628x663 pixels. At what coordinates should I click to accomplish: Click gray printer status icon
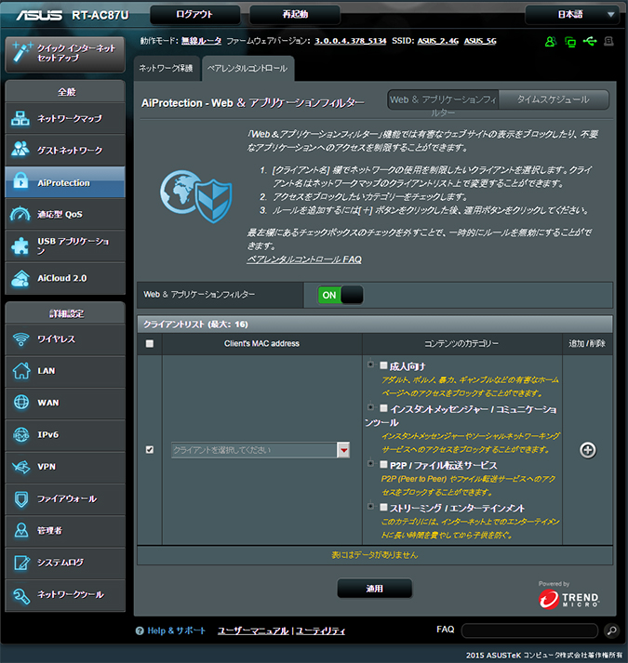coord(608,41)
